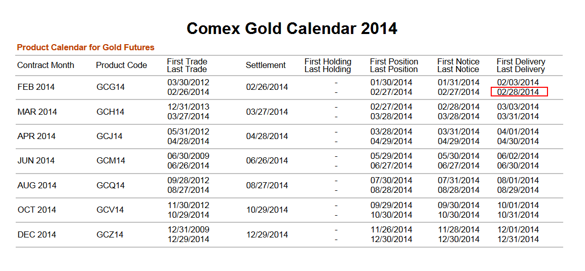585x271 pixels.
Task: Click the MAR 2014 contract row label
Action: tap(36, 112)
